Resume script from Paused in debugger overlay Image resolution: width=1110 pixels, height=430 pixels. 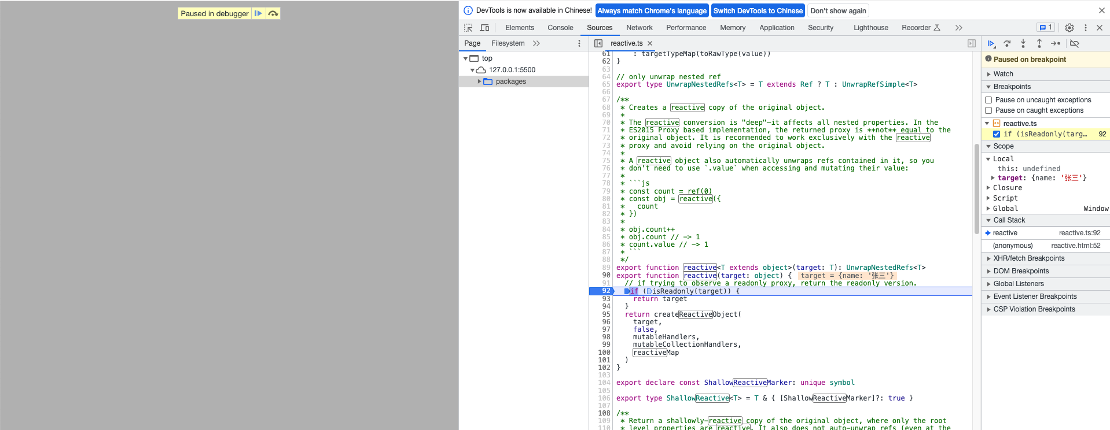(x=258, y=13)
